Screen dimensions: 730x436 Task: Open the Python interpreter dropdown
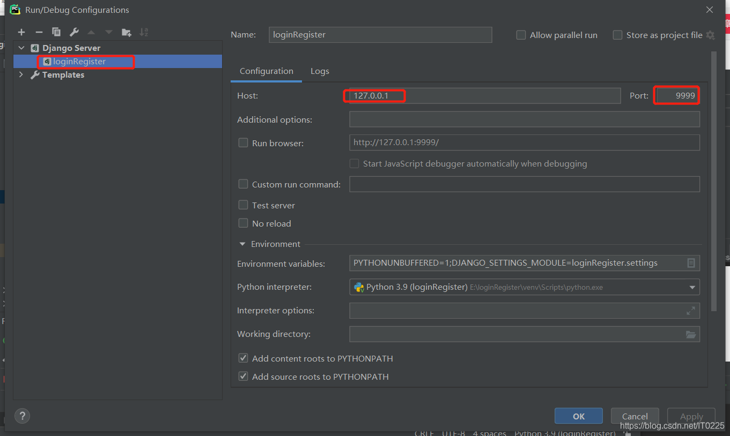coord(692,287)
